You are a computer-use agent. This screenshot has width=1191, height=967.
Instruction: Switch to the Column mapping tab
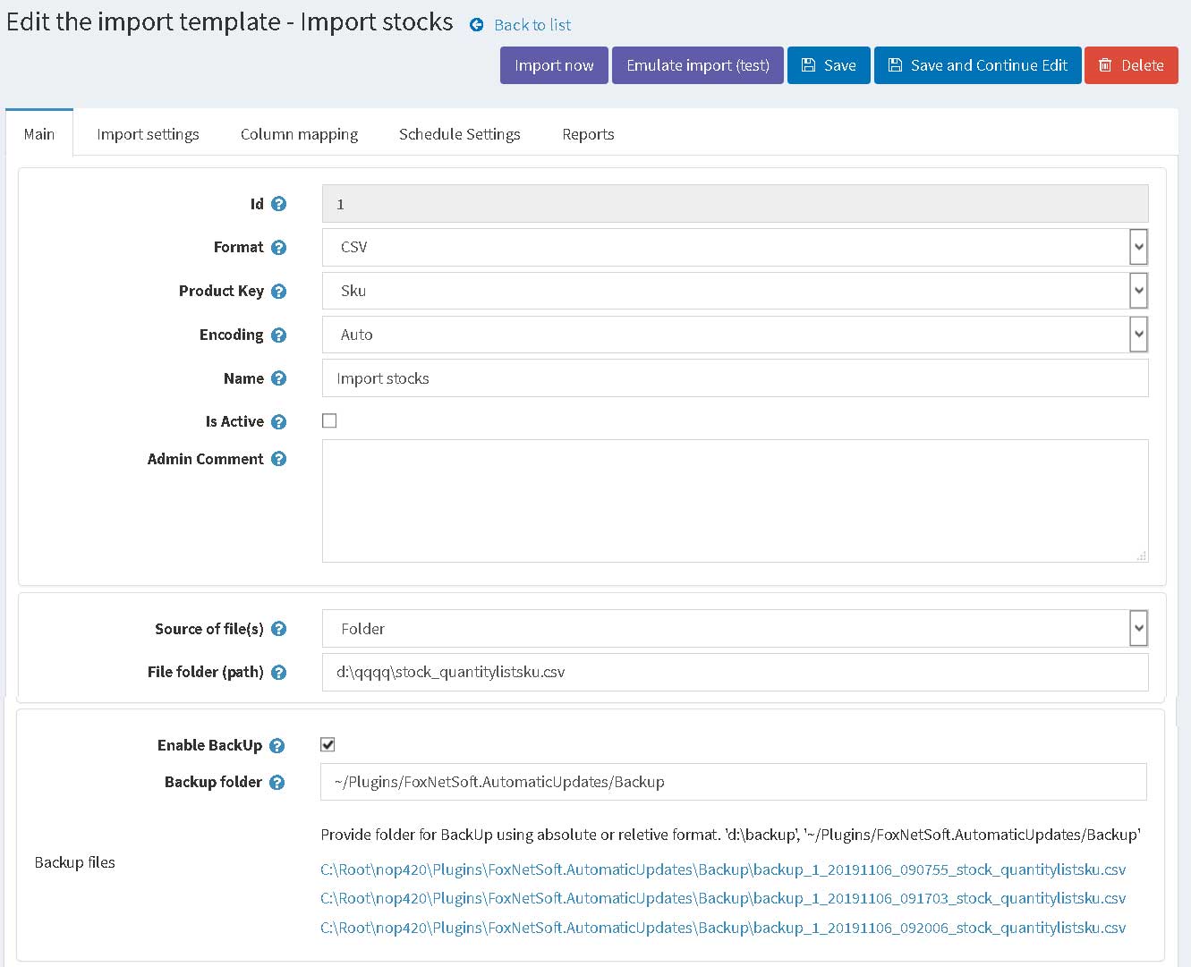[x=299, y=134]
